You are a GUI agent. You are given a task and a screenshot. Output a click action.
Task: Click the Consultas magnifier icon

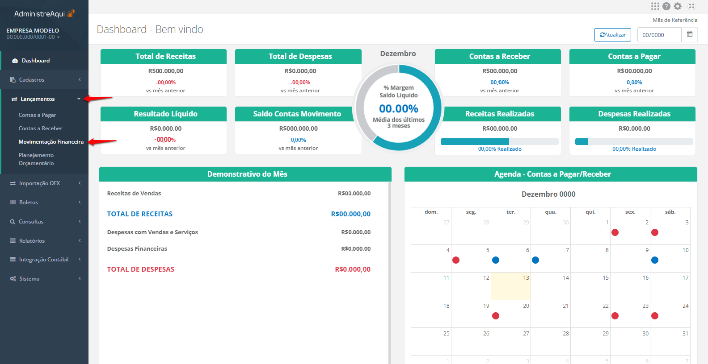pyautogui.click(x=13, y=222)
